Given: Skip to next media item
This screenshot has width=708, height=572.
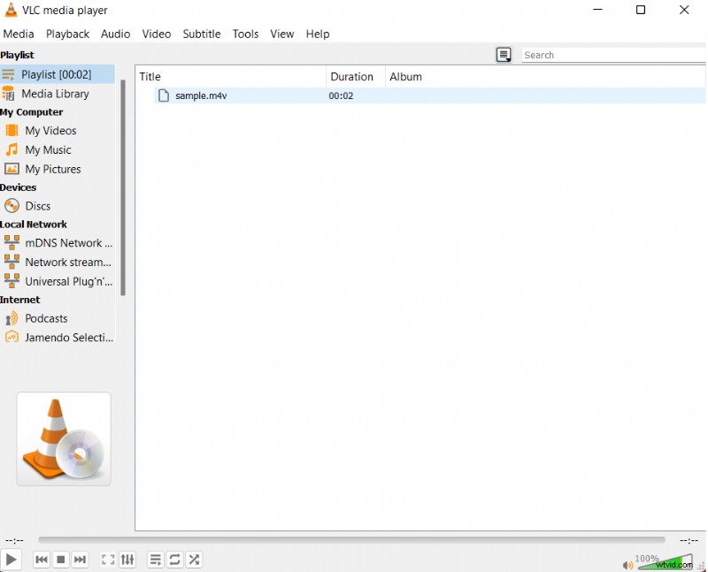Looking at the screenshot, I should (x=81, y=560).
